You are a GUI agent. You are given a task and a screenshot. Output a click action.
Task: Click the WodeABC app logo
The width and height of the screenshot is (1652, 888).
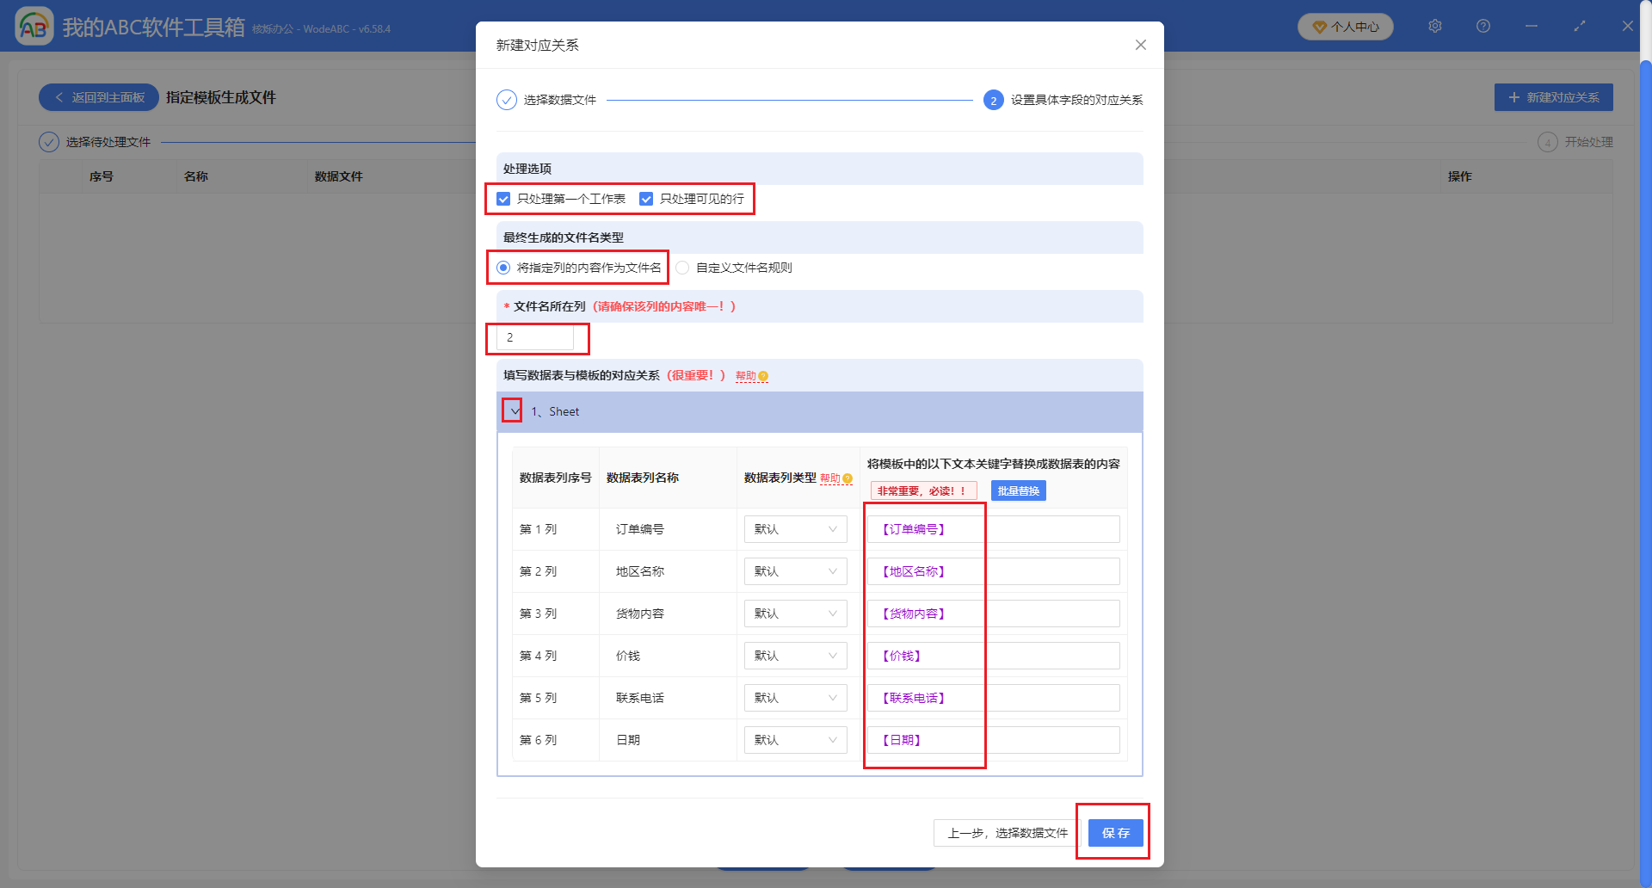(34, 26)
